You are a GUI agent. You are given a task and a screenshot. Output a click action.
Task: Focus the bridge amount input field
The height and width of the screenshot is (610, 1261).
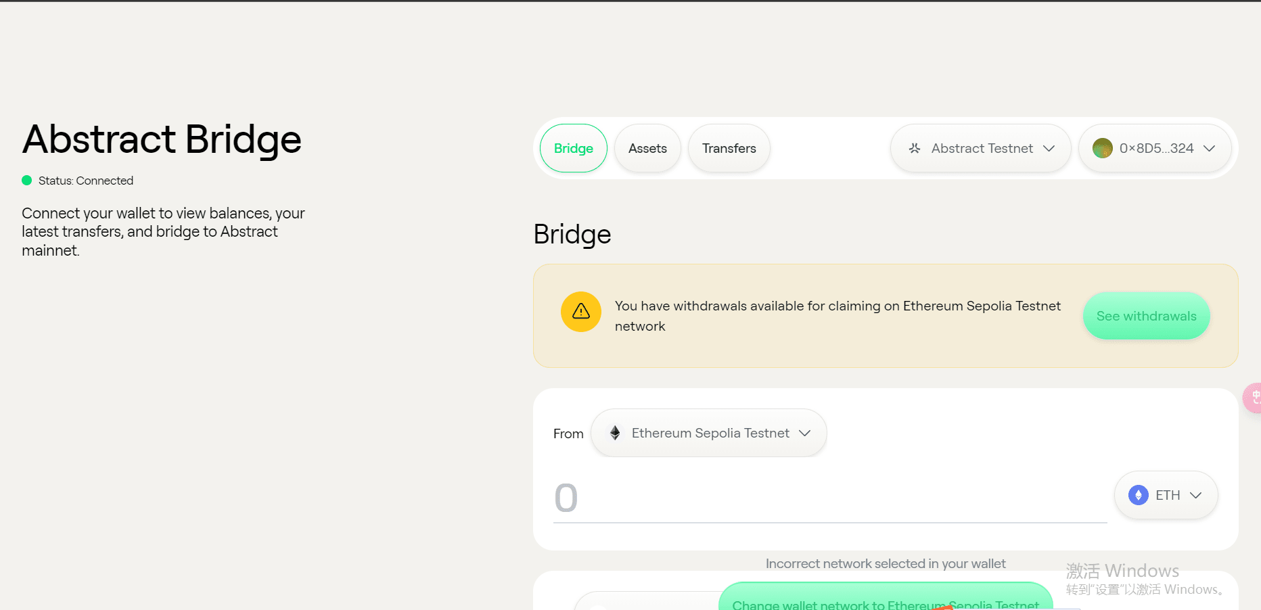pos(829,498)
